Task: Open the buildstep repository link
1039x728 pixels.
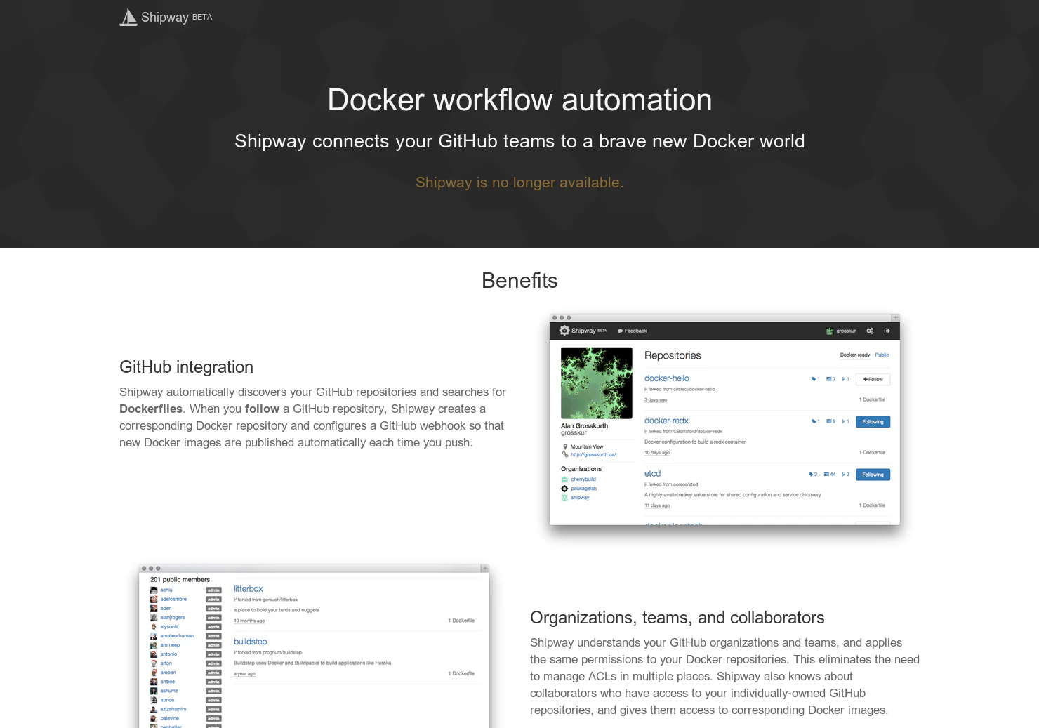Action: (x=251, y=642)
